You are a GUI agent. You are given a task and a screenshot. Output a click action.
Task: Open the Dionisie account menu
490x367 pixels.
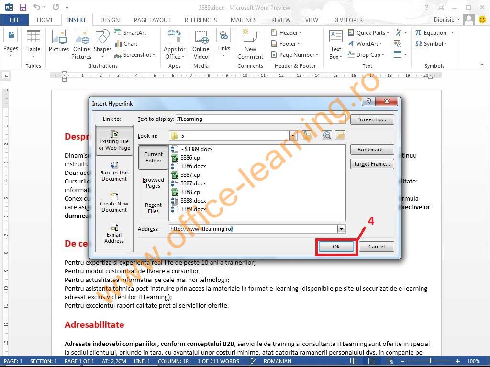[447, 19]
